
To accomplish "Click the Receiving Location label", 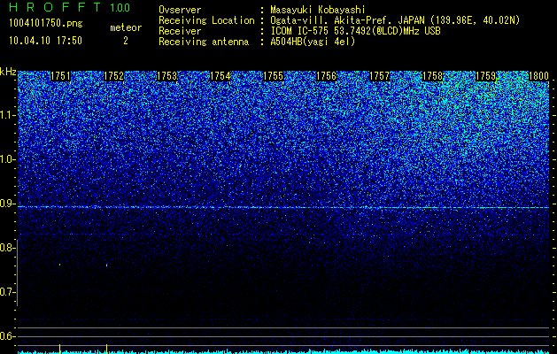I will [206, 21].
